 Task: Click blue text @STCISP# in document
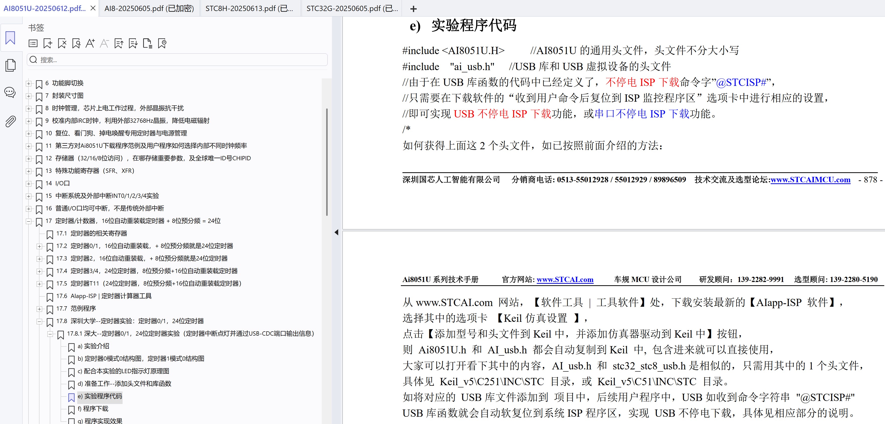(741, 82)
